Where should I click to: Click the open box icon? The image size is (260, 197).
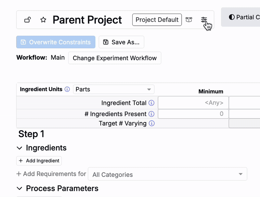pyautogui.click(x=189, y=20)
